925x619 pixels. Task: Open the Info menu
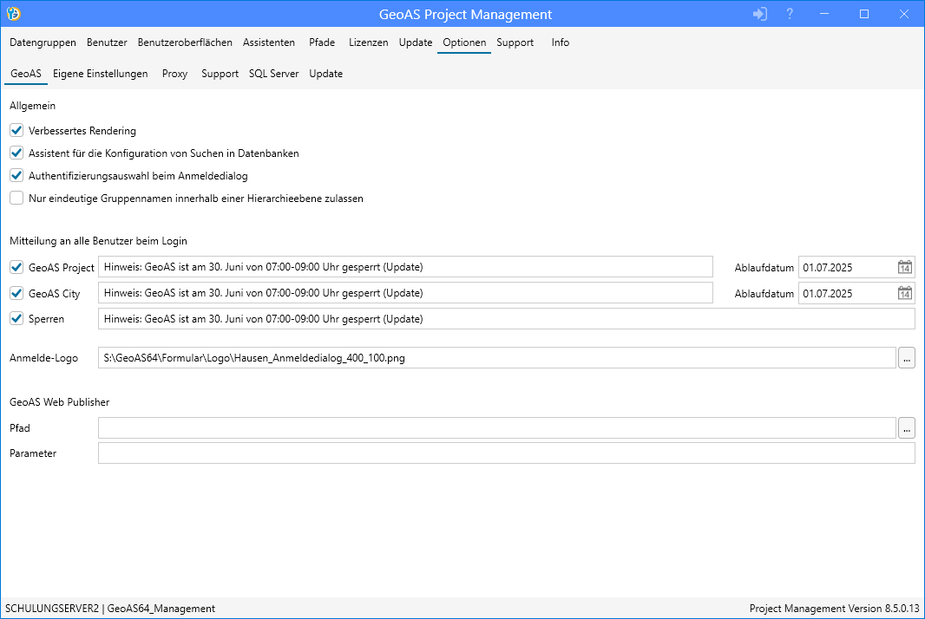pos(561,42)
